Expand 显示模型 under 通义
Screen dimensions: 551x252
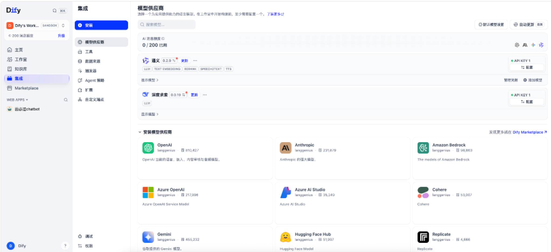[x=150, y=80]
